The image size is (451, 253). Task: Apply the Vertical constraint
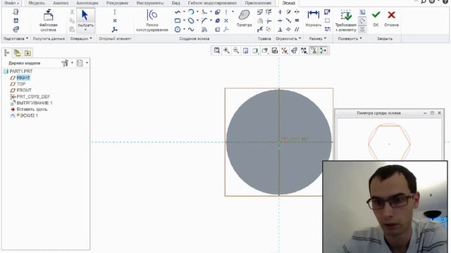(280, 12)
